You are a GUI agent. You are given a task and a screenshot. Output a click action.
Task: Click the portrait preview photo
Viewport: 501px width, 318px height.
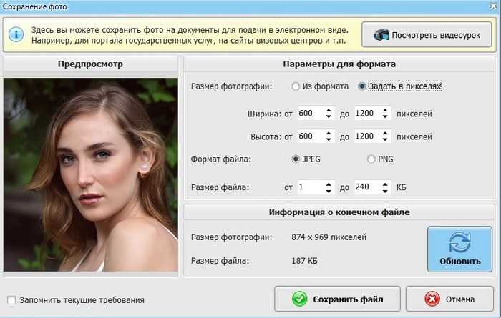[x=91, y=175]
